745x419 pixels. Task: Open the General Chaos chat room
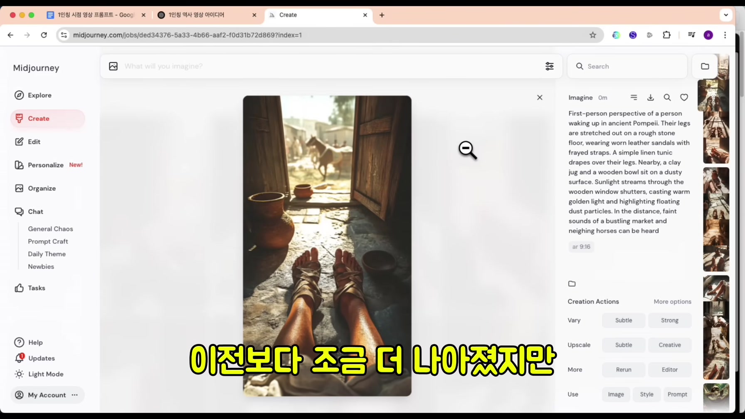50,229
